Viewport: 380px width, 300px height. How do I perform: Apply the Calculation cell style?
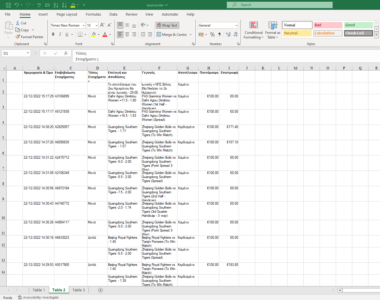[328, 33]
